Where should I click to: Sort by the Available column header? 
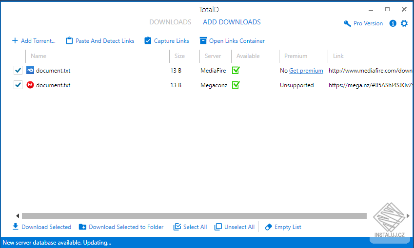pyautogui.click(x=248, y=56)
